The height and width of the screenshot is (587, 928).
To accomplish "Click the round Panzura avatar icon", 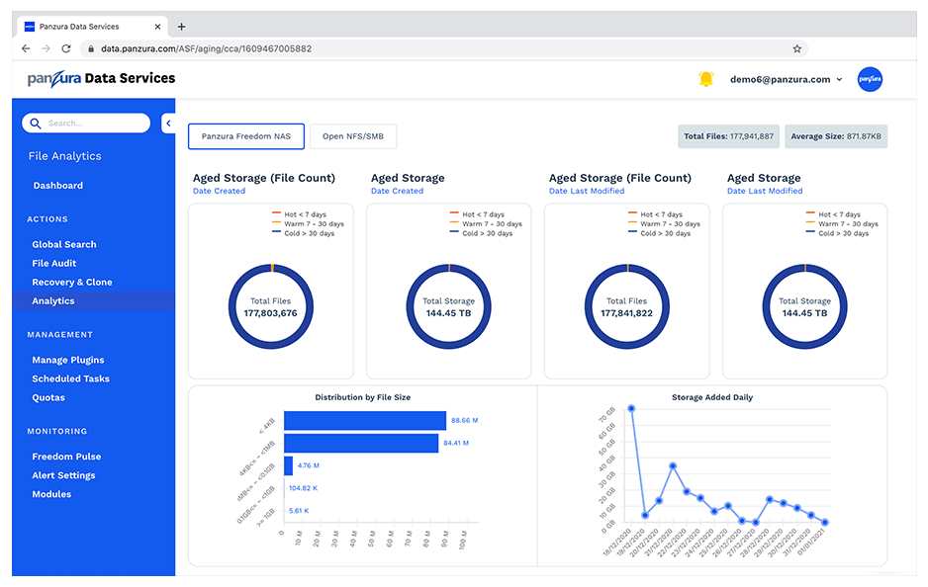I will pos(870,79).
